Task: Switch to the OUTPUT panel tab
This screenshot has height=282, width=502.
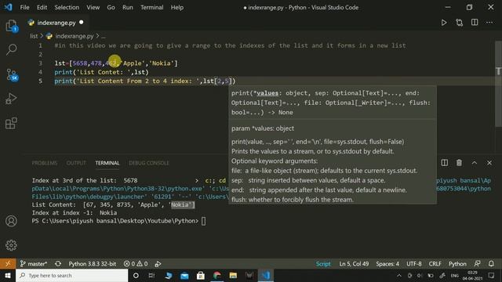Action: [x=76, y=163]
